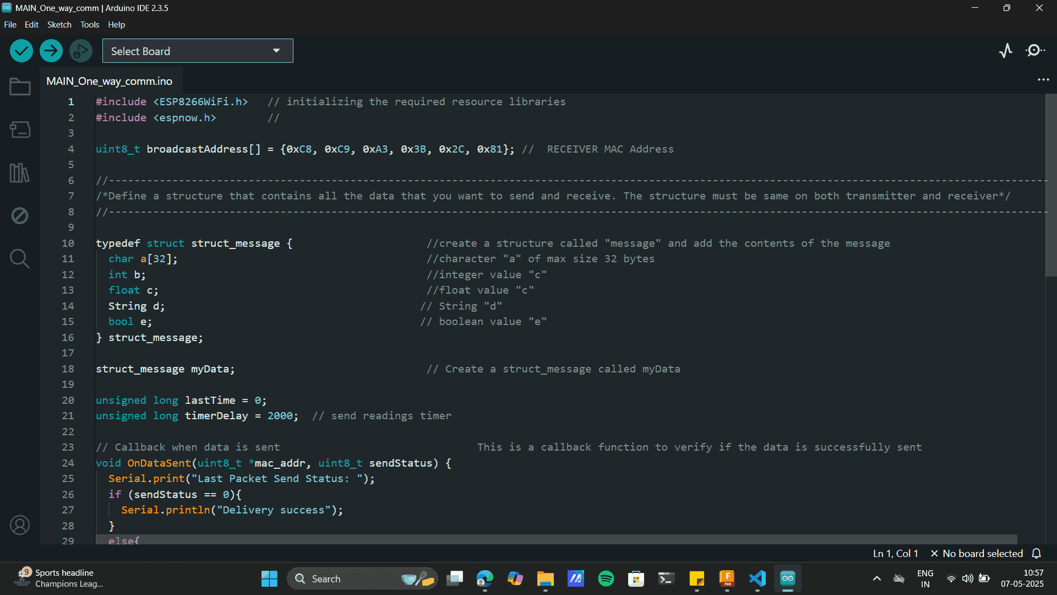Click line number 10 in gutter
The height and width of the screenshot is (595, 1057).
pos(68,243)
